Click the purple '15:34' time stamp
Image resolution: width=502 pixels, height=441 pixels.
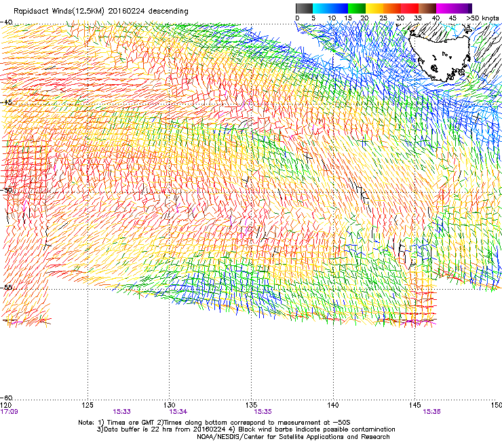tap(178, 412)
